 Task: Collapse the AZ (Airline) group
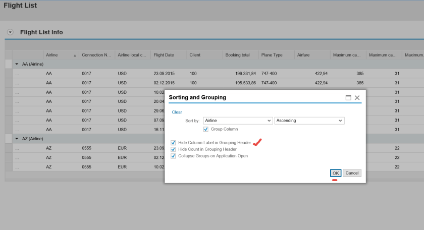tap(17, 138)
